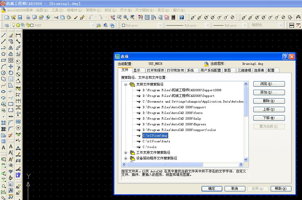
Task: Select the Rotate tool
Action: click(11, 73)
